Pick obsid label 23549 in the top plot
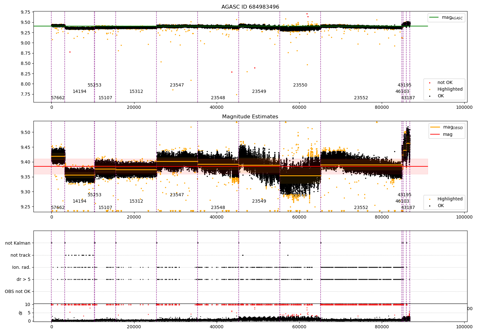Image resolution: width=478 pixels, height=334 pixels. click(259, 92)
